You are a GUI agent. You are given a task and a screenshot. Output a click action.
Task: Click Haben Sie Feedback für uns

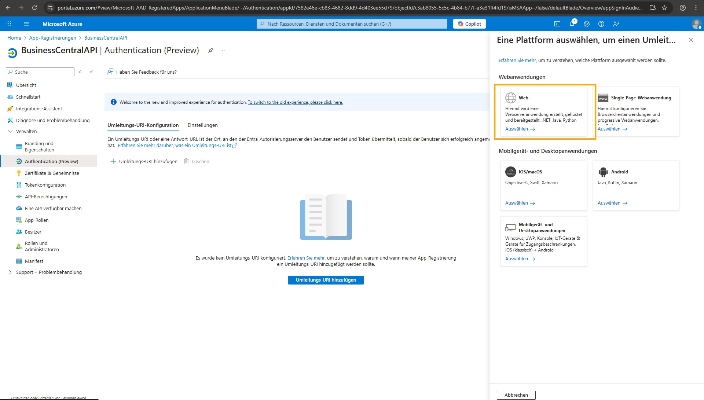tap(142, 72)
